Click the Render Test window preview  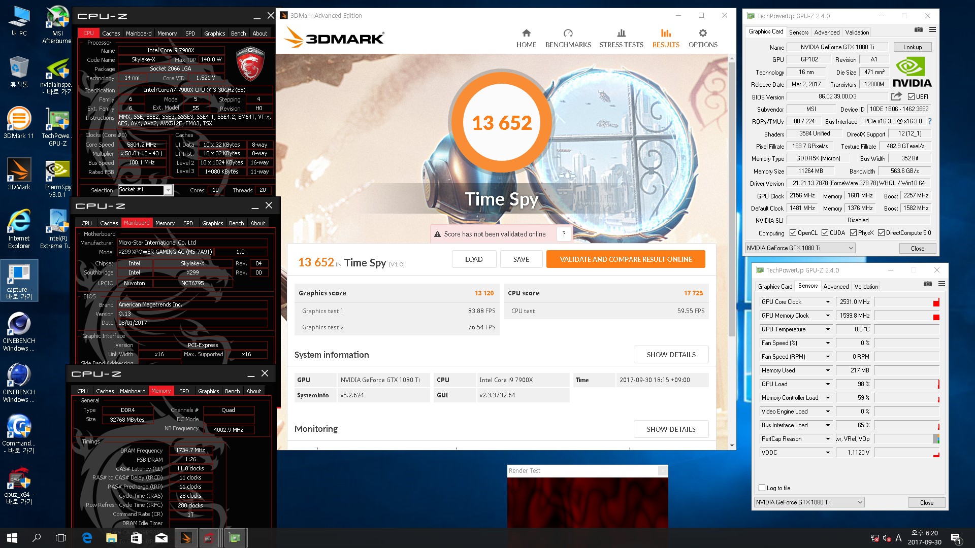point(588,502)
